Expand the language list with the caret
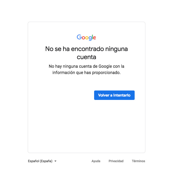Screen dimensions: 183x181 tap(55, 161)
